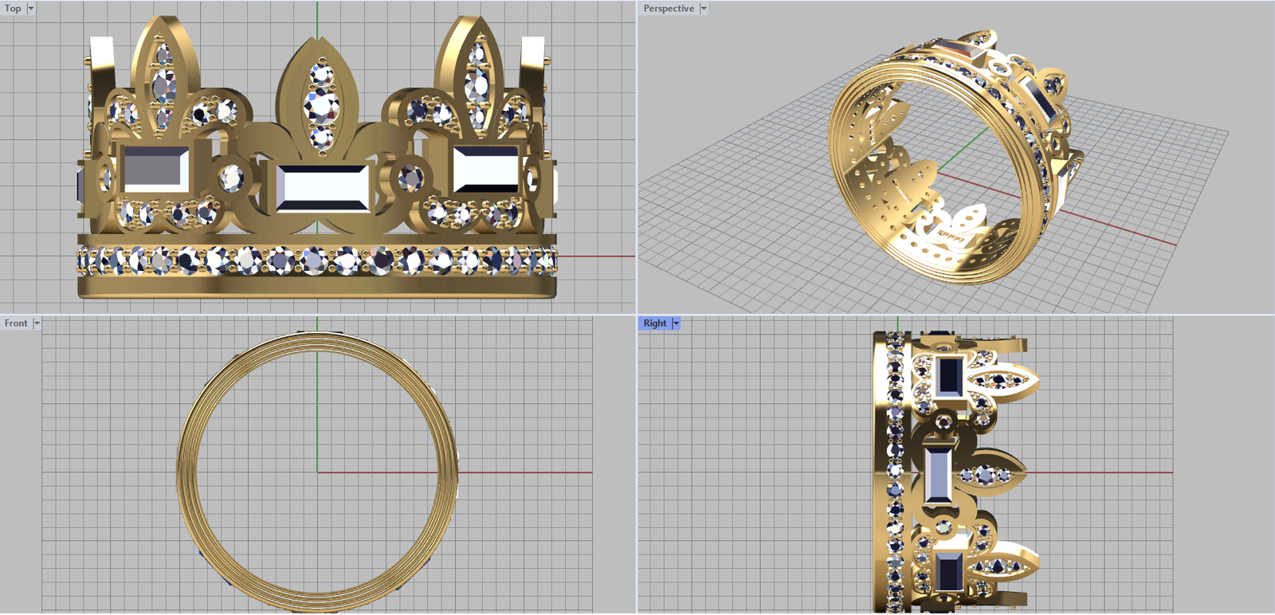
Task: Select the center baguette gem in Top view
Action: [323, 188]
